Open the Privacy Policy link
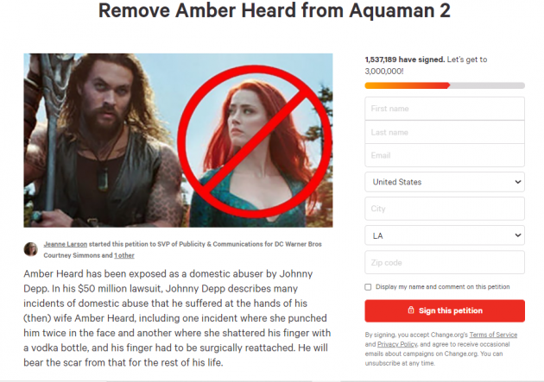The image size is (544, 382). click(397, 344)
